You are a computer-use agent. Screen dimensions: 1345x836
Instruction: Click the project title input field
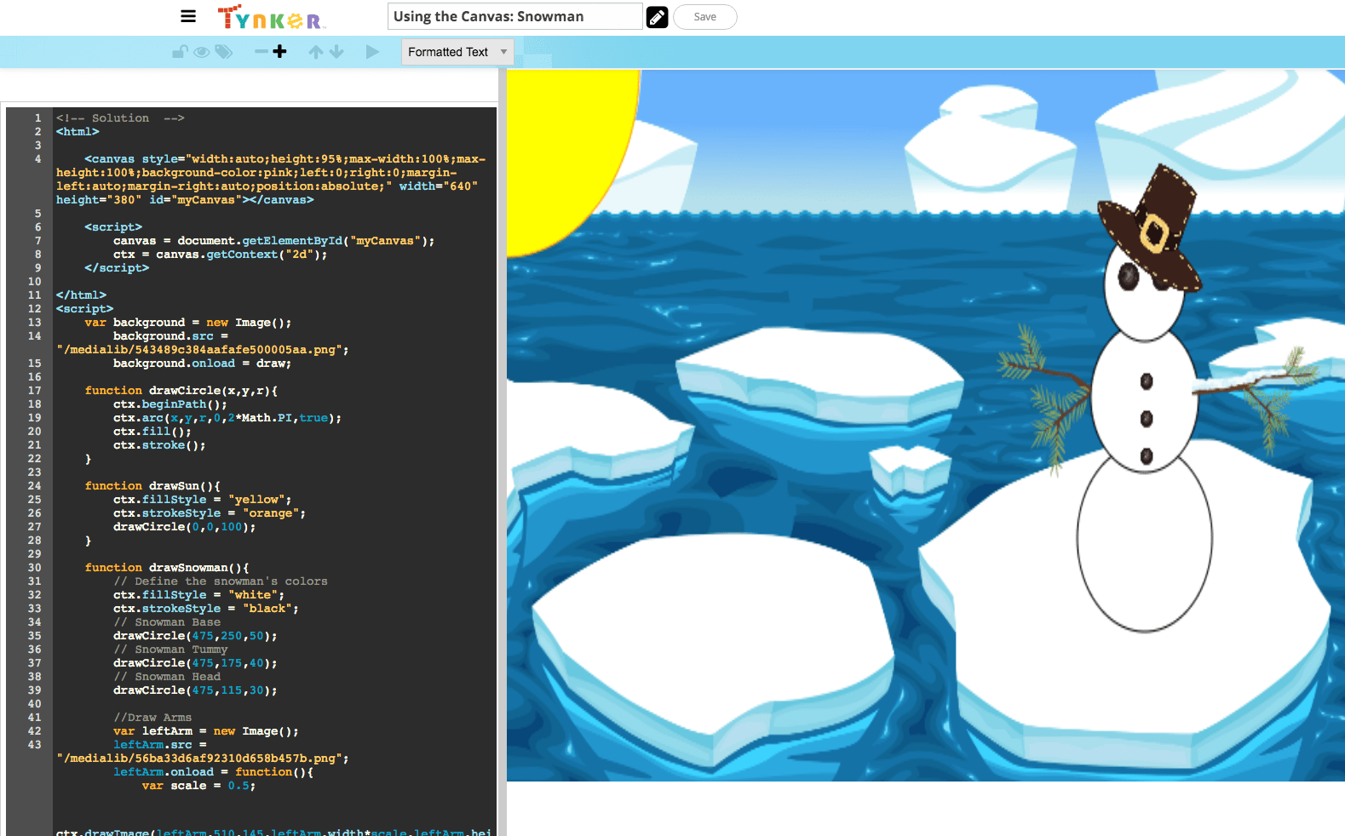(514, 17)
